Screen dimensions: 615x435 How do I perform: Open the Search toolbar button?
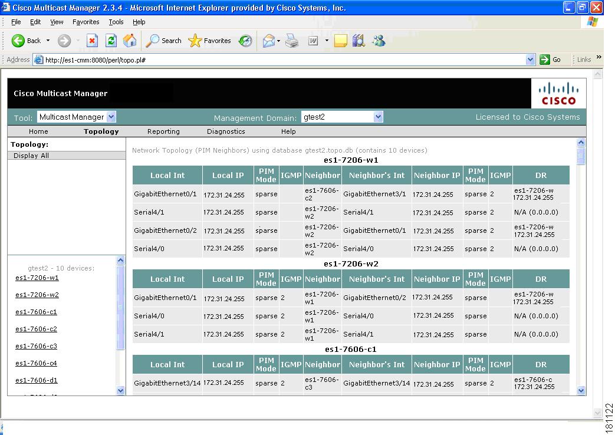[x=163, y=41]
